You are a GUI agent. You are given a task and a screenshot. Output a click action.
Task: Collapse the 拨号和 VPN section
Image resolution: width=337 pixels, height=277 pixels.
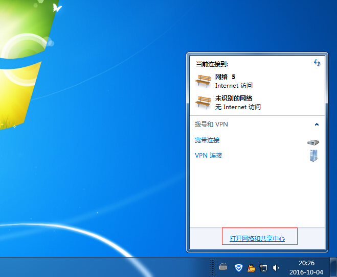[x=317, y=124]
